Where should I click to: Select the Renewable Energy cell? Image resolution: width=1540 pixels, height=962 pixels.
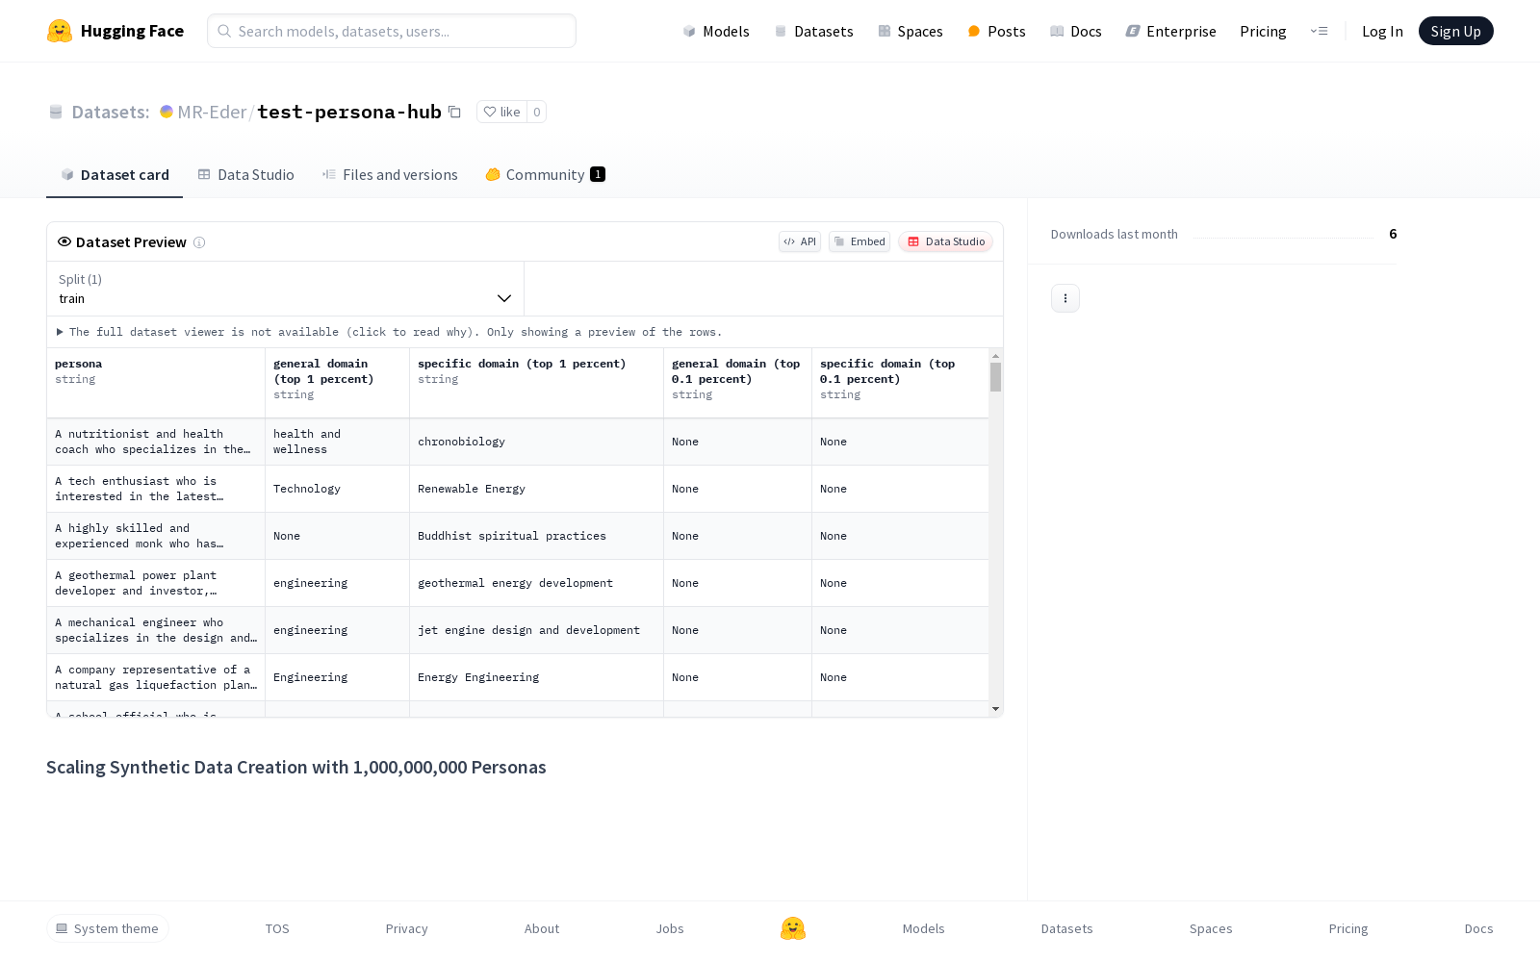[x=536, y=489]
